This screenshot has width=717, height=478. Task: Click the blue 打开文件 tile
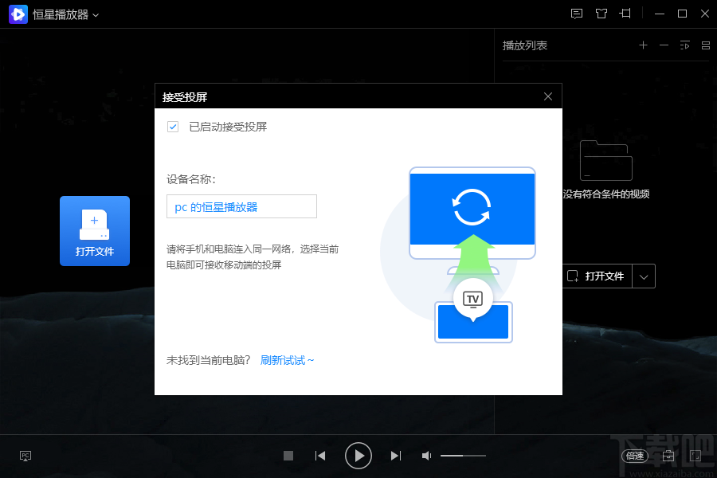95,231
